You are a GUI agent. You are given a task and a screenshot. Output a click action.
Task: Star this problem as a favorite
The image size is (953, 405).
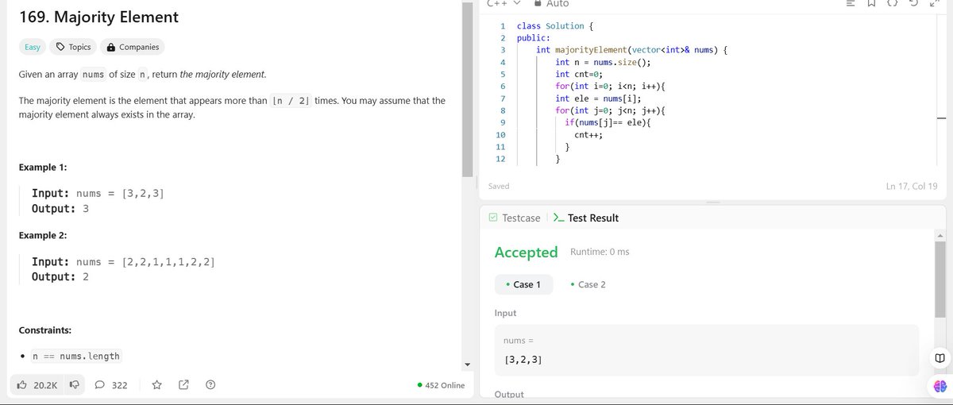click(x=157, y=385)
